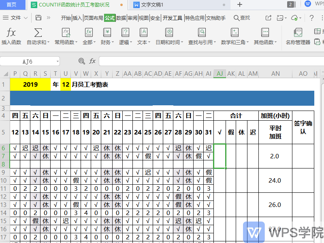The image size is (324, 243).
Task: Click the COUNTIF函数统计员工考勤状况 document tab
Action: (77, 4)
